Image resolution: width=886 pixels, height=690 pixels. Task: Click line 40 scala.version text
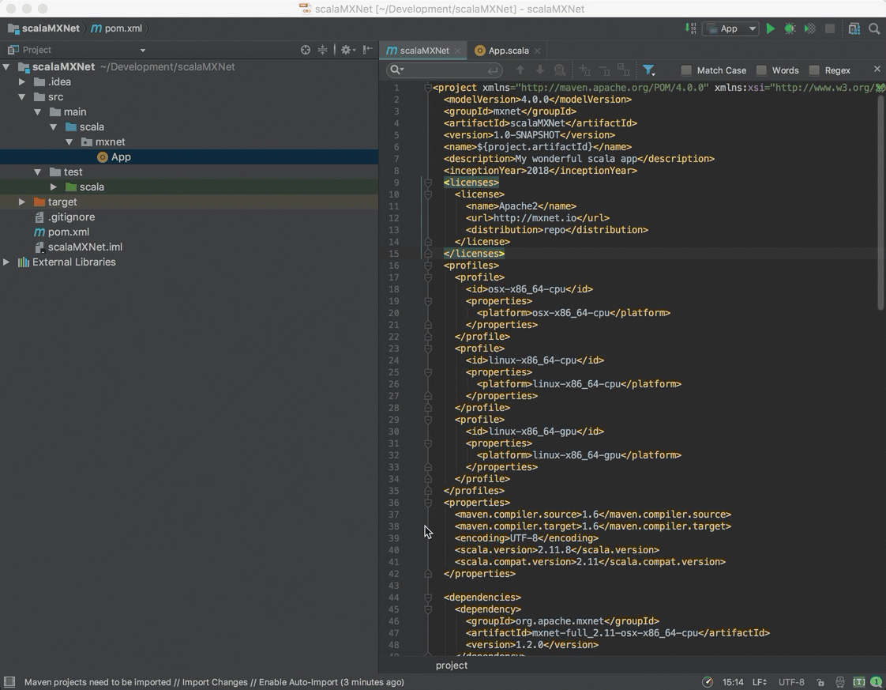pos(557,550)
